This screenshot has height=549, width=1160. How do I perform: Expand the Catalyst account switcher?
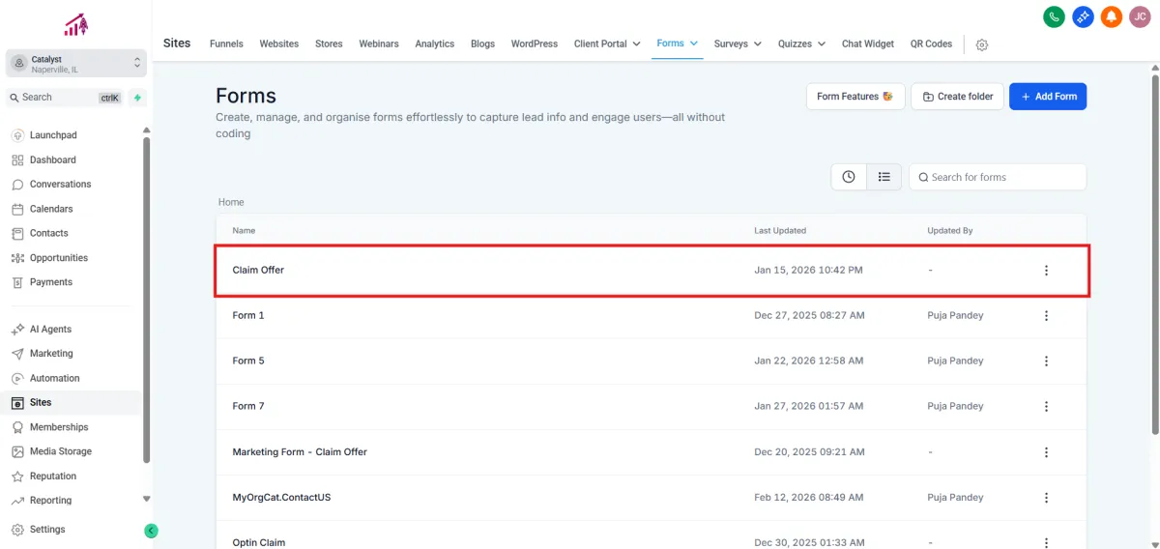(75, 64)
